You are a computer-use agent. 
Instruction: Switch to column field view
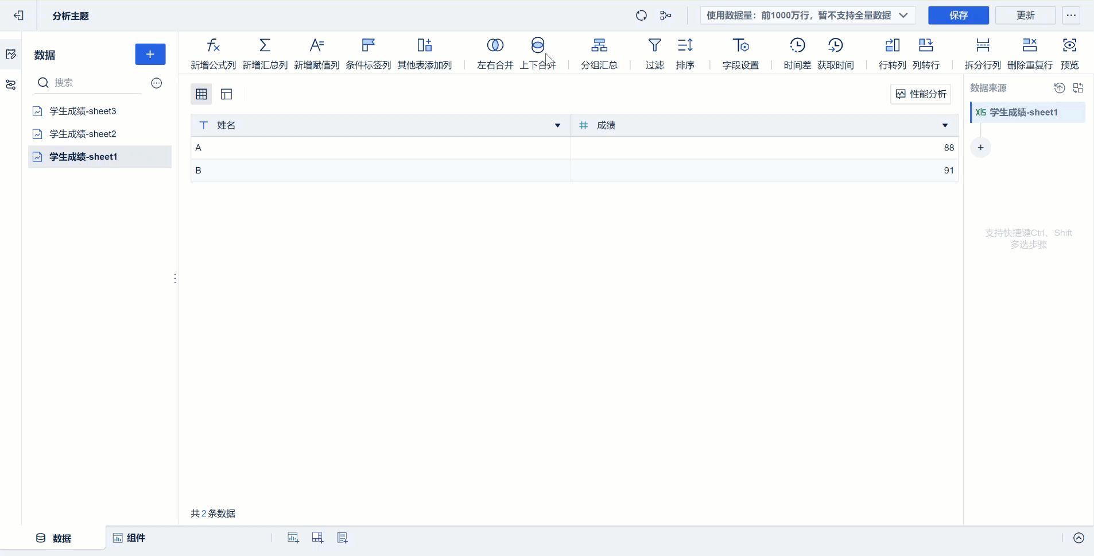[x=227, y=94]
